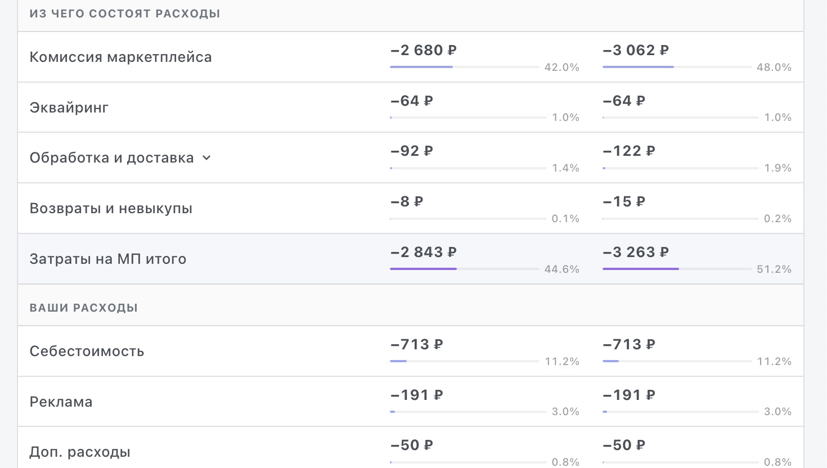Image resolution: width=827 pixels, height=468 pixels.
Task: Click the −2 843 ₽ total value
Action: 424,252
